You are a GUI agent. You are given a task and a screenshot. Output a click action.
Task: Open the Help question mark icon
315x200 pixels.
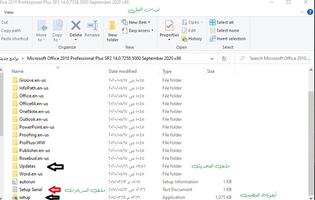(310, 12)
